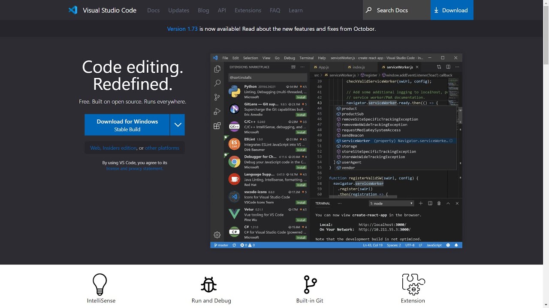Open Selection menu in screenshot menu bar
The height and width of the screenshot is (308, 549).
tap(250, 58)
